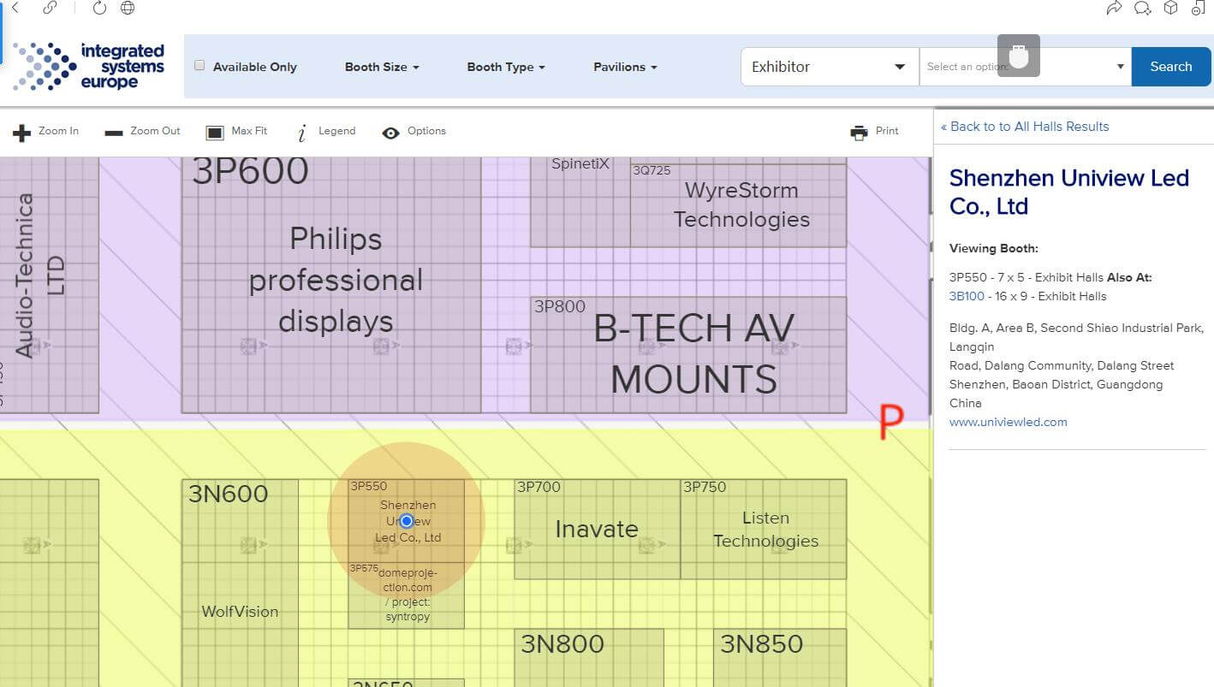Click the cube icon in top bar
1214x687 pixels.
point(1170,8)
